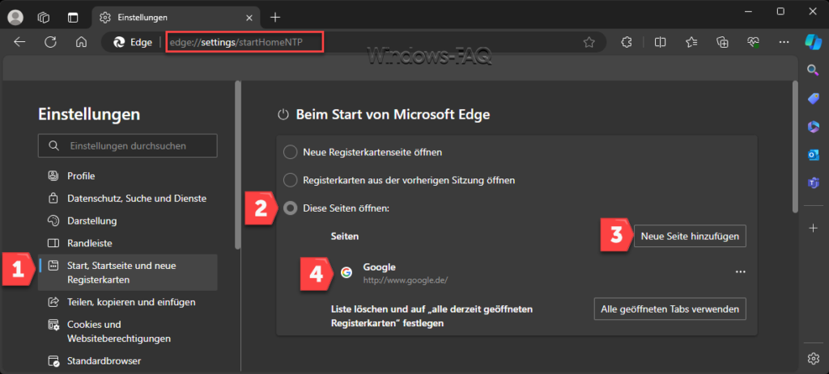Open the tab actions menu icon
Viewport: 829px width, 374px height.
[x=72, y=18]
